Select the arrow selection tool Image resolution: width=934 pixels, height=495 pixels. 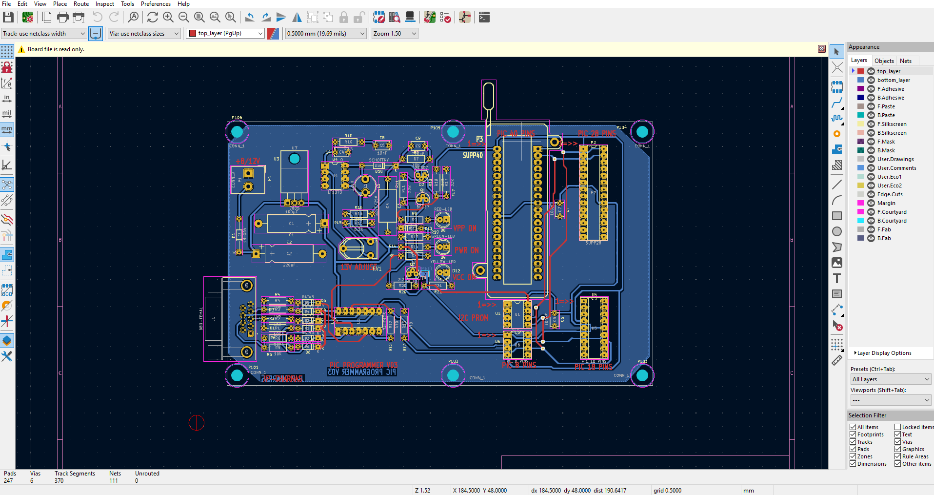pyautogui.click(x=837, y=51)
